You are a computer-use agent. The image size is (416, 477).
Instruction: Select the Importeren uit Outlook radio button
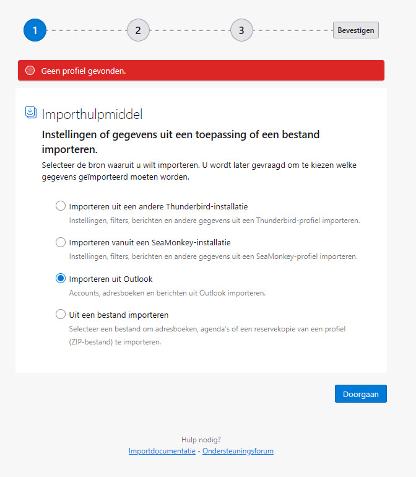[61, 278]
